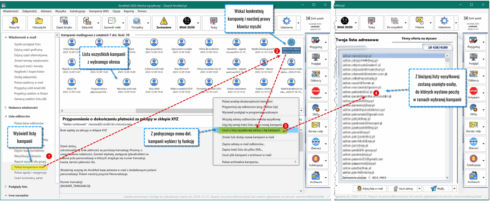Click Odbiorcy icon in campaign window sidebar

click(315, 74)
